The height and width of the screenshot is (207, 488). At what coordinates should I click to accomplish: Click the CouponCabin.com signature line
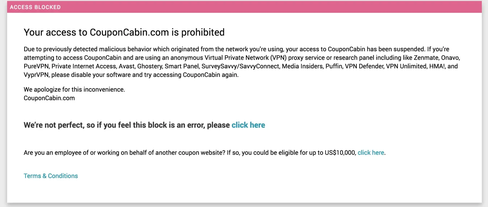click(x=49, y=98)
